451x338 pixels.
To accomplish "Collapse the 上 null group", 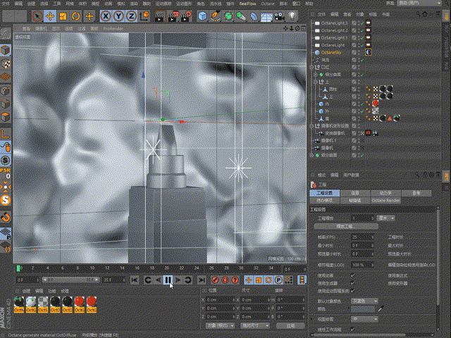I will click(316, 82).
